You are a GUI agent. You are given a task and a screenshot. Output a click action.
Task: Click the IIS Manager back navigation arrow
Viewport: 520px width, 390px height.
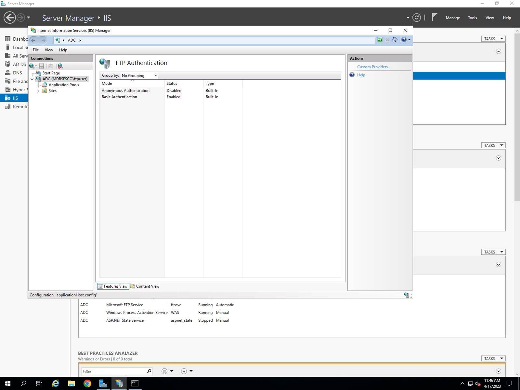click(x=33, y=40)
